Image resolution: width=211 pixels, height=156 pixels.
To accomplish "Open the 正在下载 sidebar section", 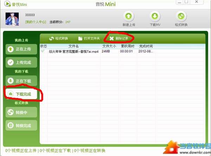I will tap(21, 81).
